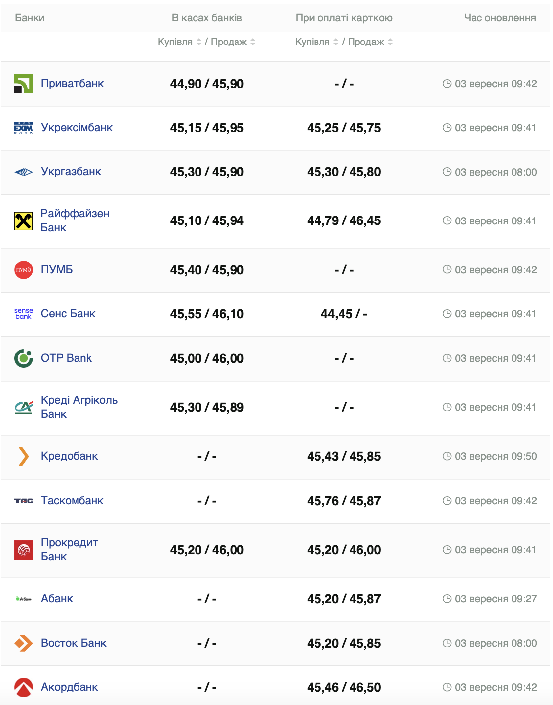The image size is (553, 705).
Task: Click the Кредобанк orange chevron logo
Action: [x=23, y=456]
